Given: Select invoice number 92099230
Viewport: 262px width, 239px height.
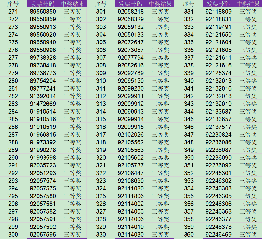Looking at the screenshot, I should pos(131,88).
